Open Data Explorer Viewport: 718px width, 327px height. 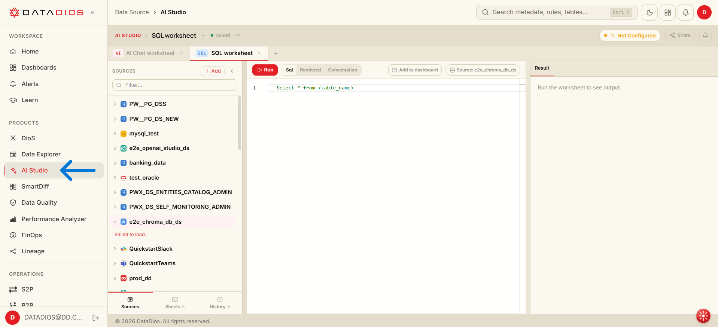pos(54,154)
